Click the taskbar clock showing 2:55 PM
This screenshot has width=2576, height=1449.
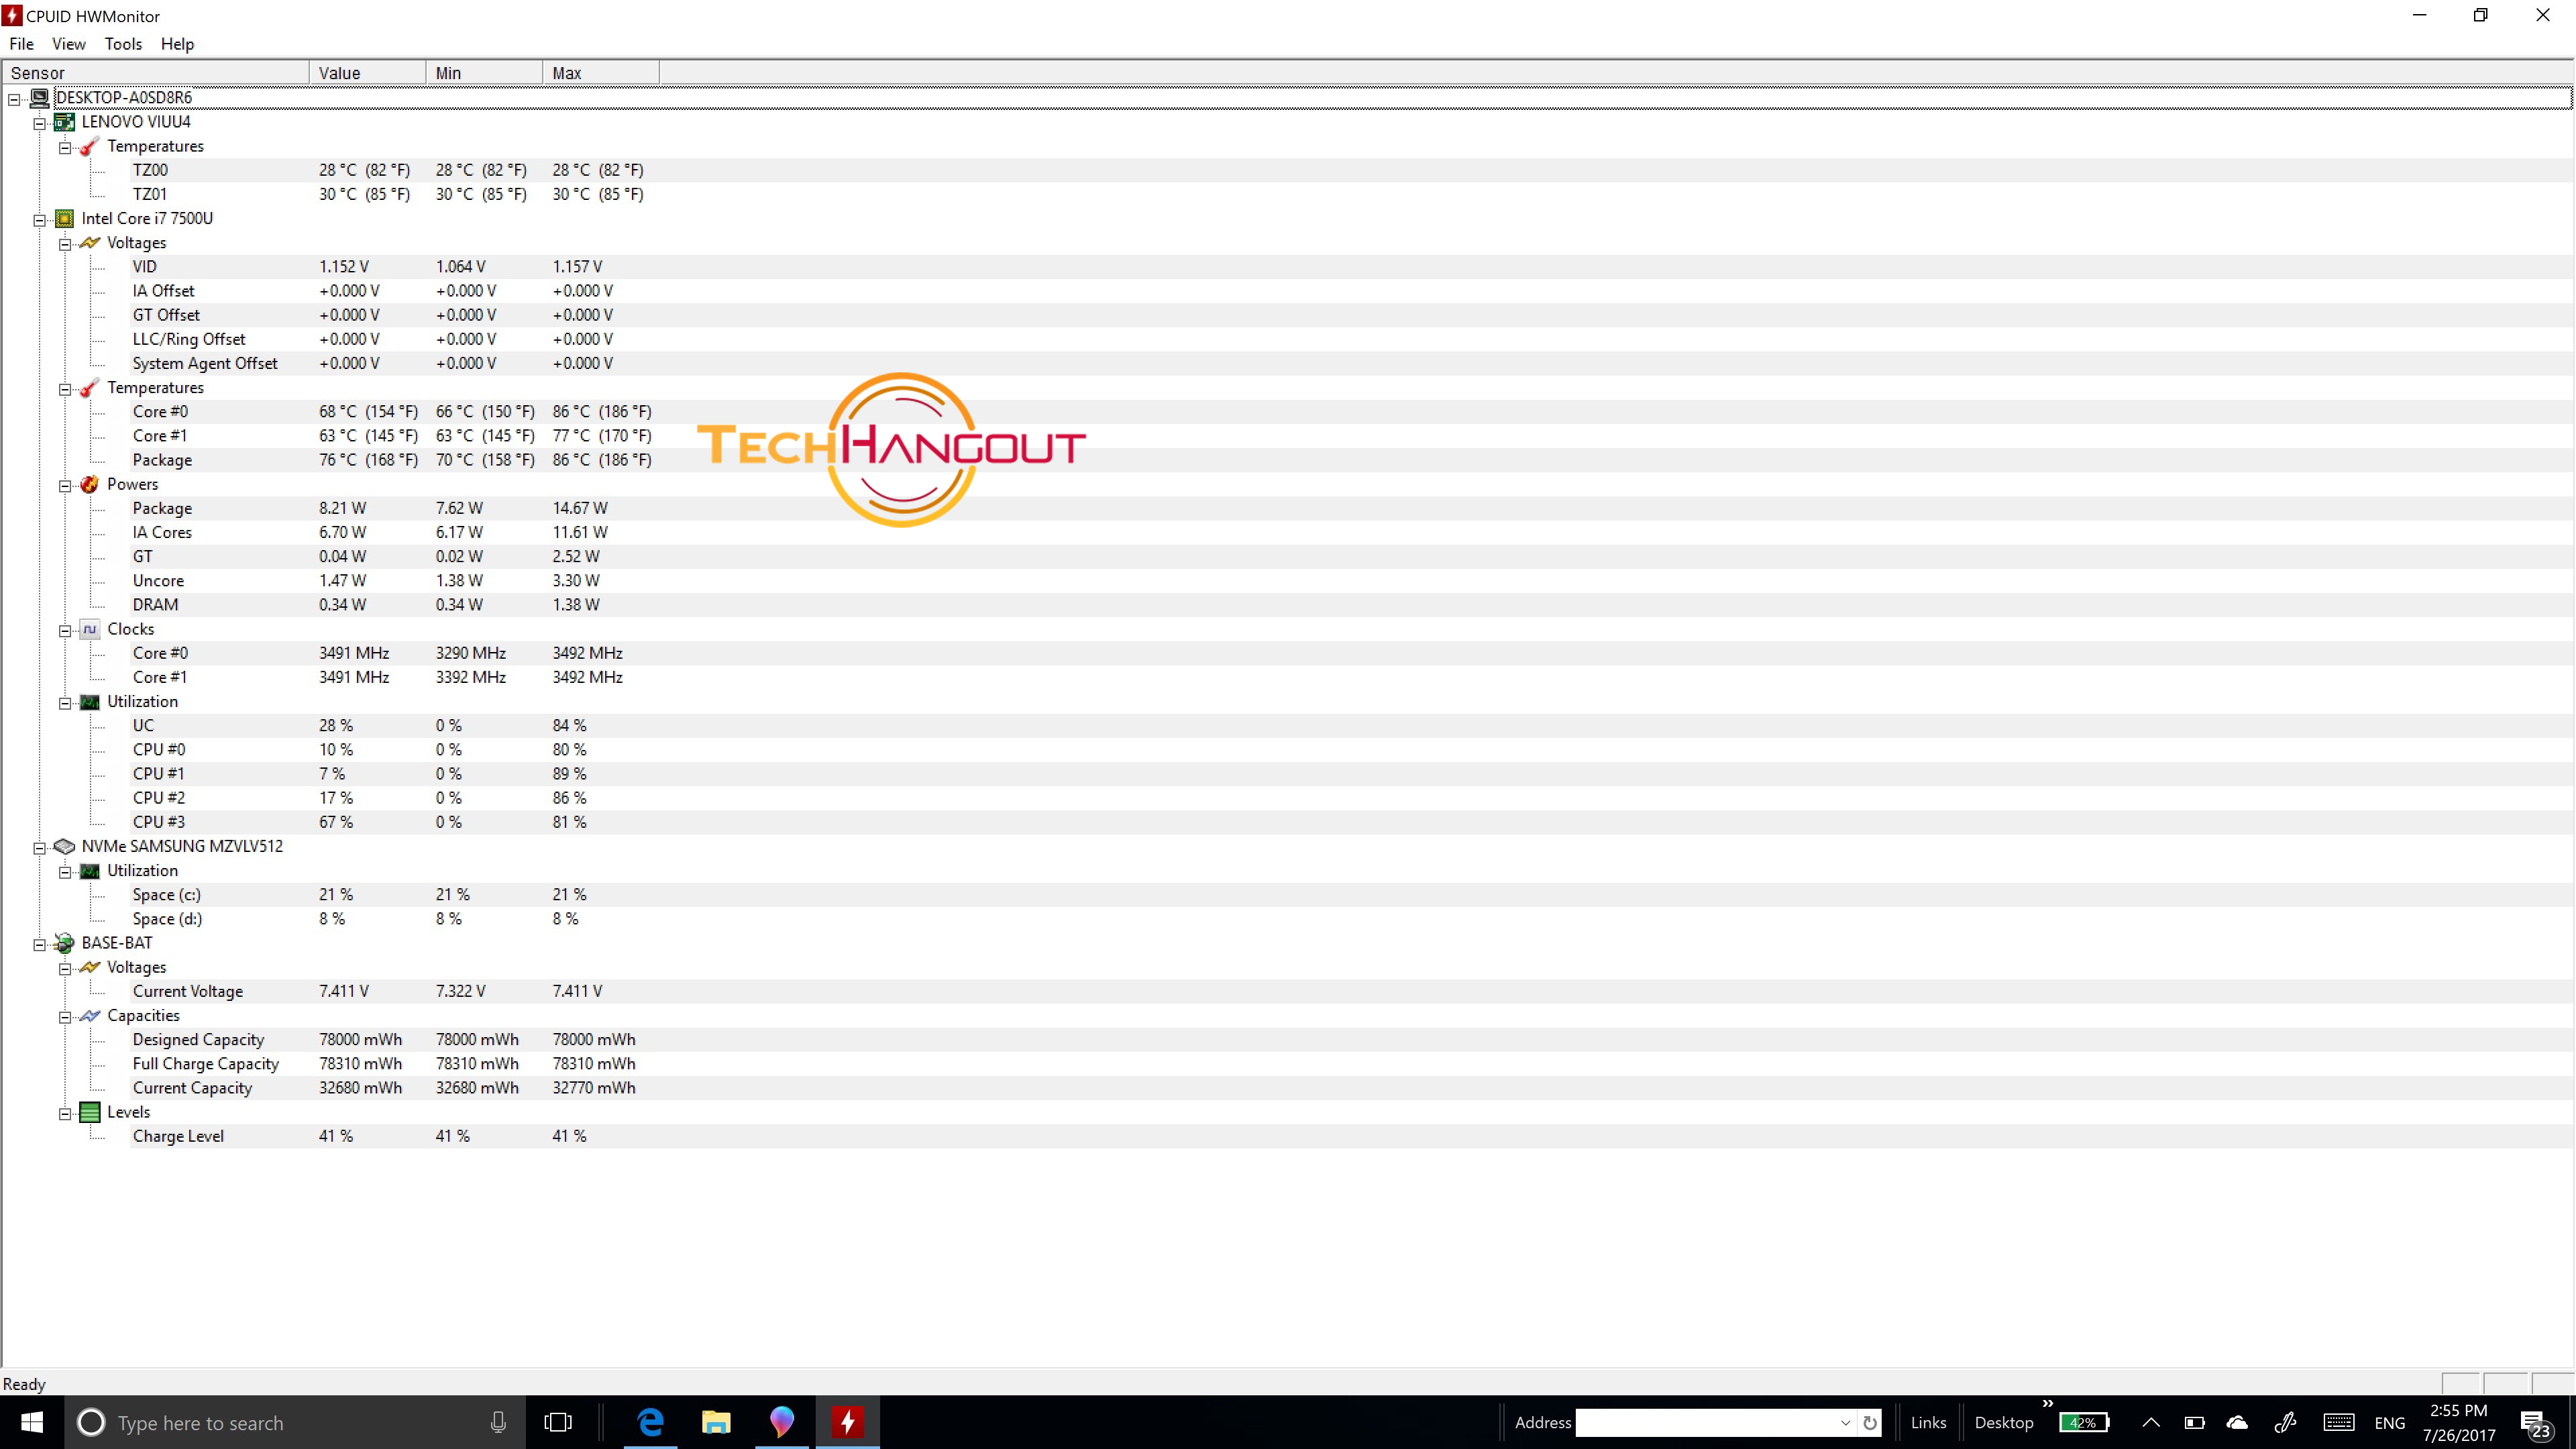pyautogui.click(x=2459, y=1422)
